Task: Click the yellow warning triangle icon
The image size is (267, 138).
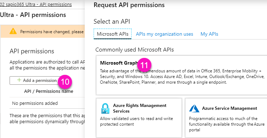Action: pos(13,31)
